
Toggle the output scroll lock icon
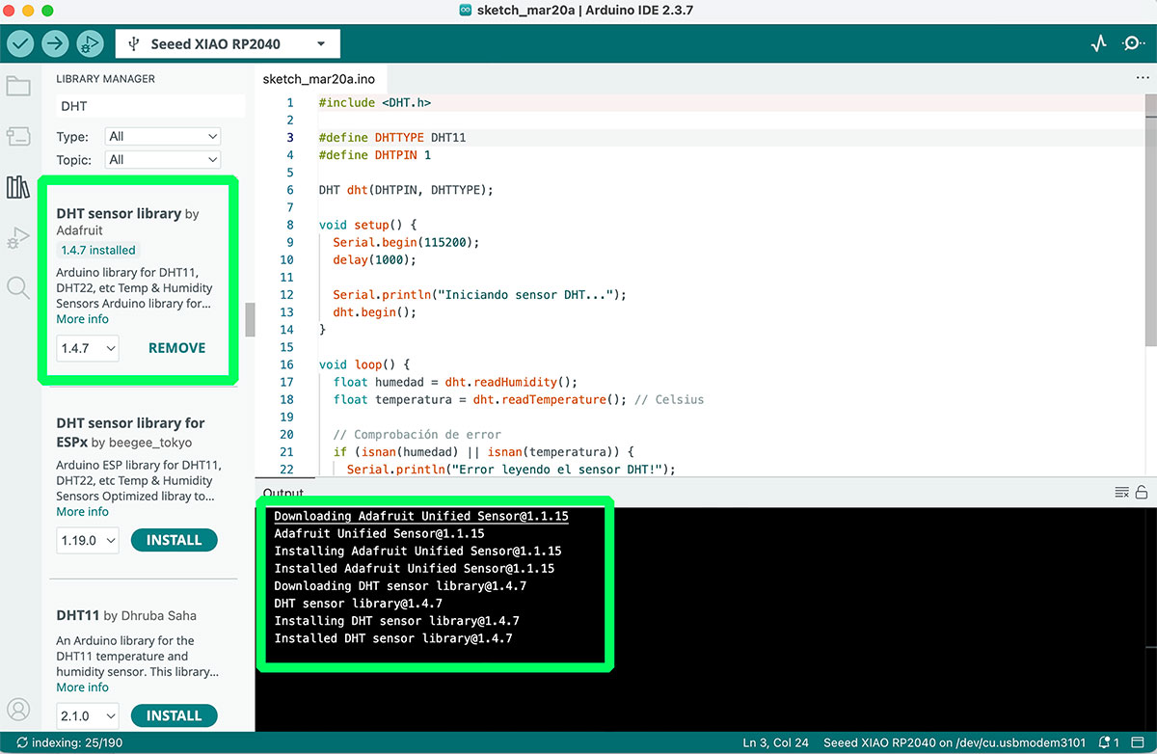coord(1142,492)
